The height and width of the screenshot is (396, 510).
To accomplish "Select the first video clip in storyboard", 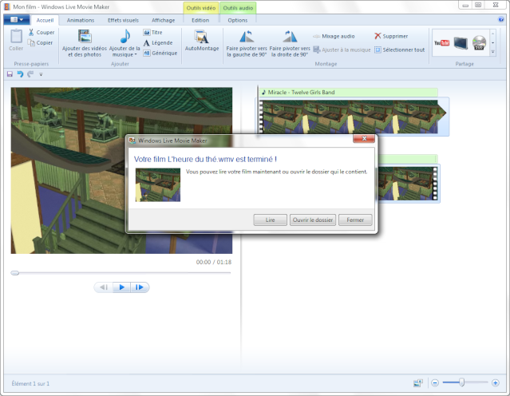I will tap(353, 117).
